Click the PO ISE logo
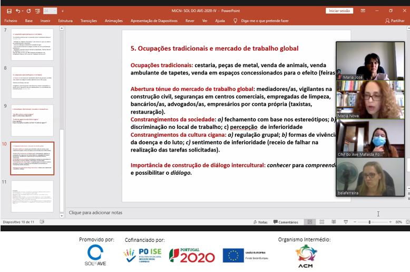 (x=143, y=256)
